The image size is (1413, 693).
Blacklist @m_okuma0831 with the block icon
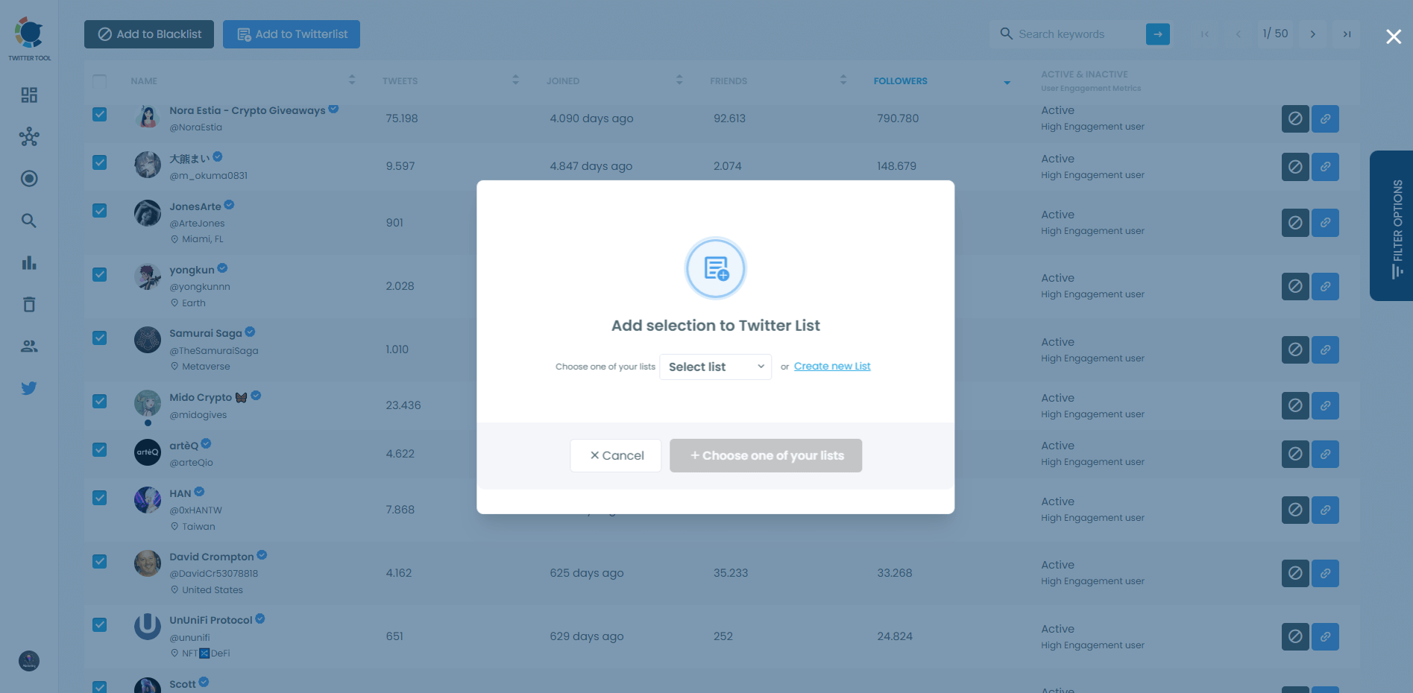(x=1295, y=167)
